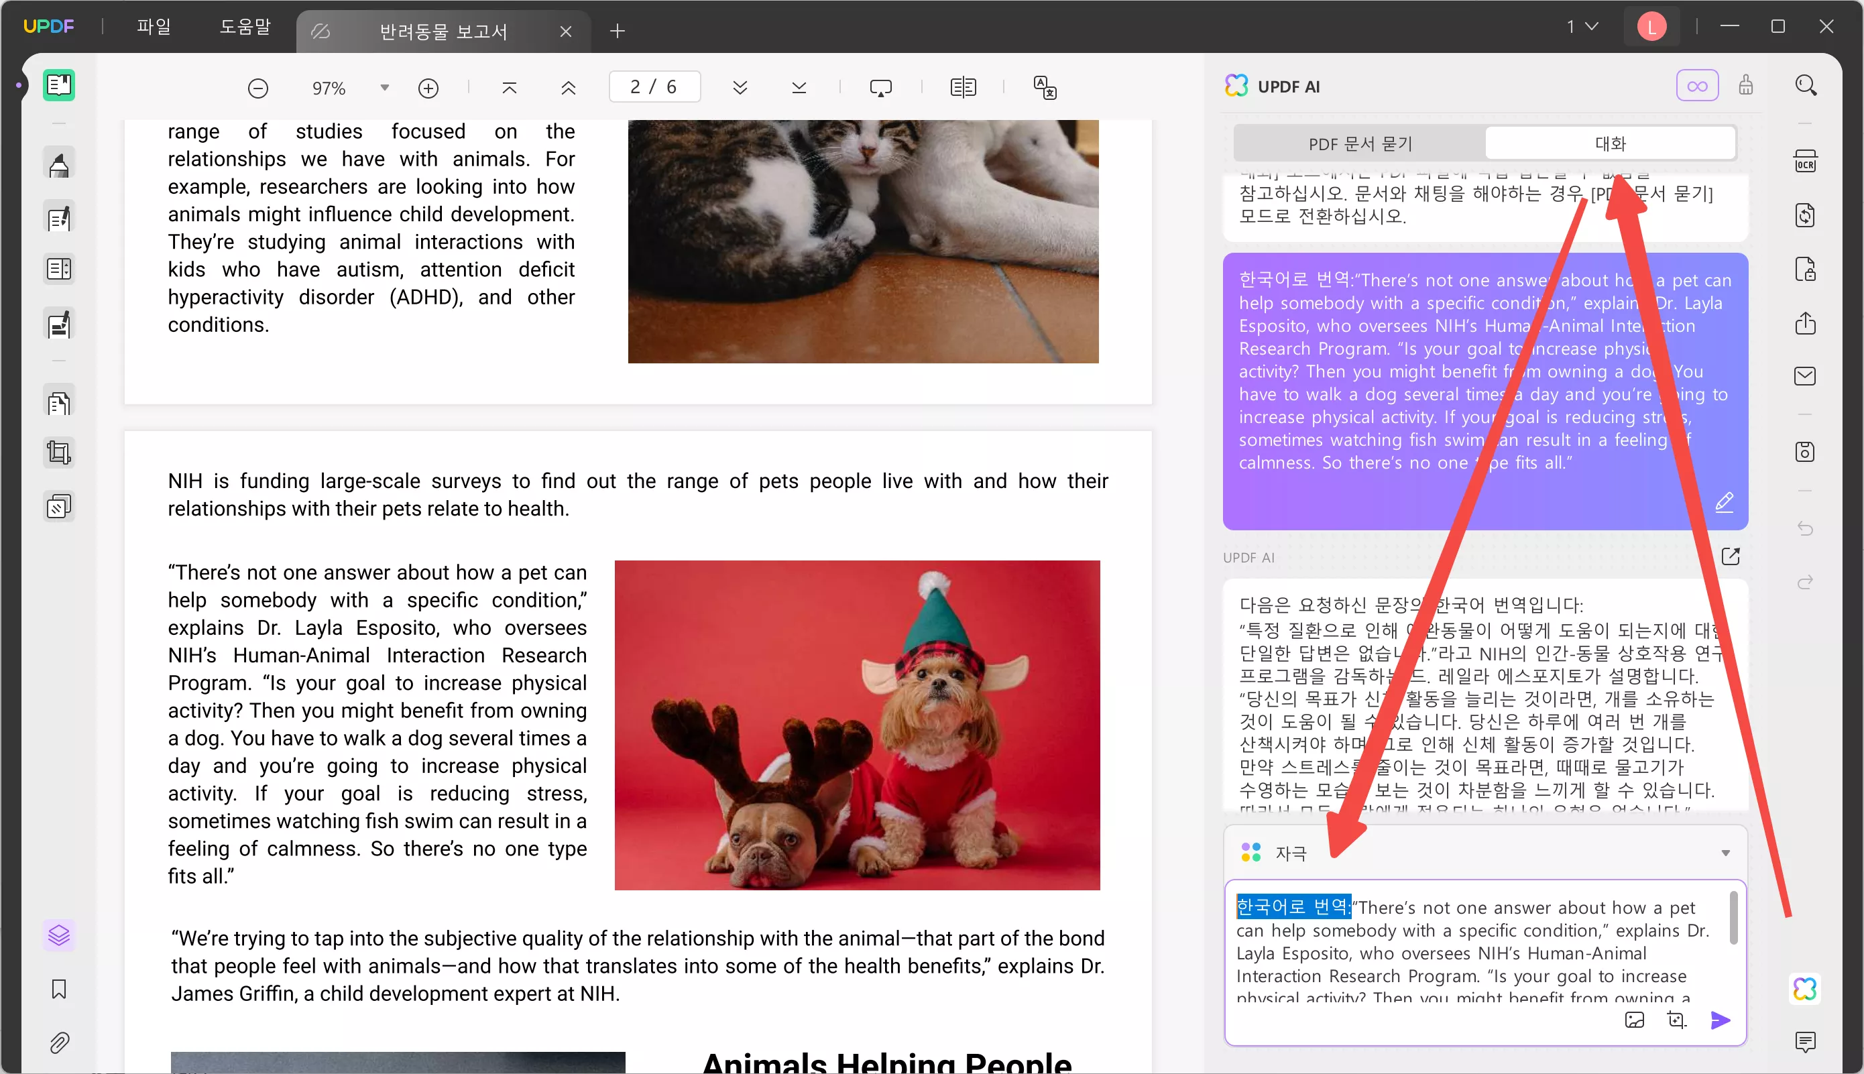The image size is (1864, 1074).
Task: Click the zoom in plus button
Action: coord(428,88)
